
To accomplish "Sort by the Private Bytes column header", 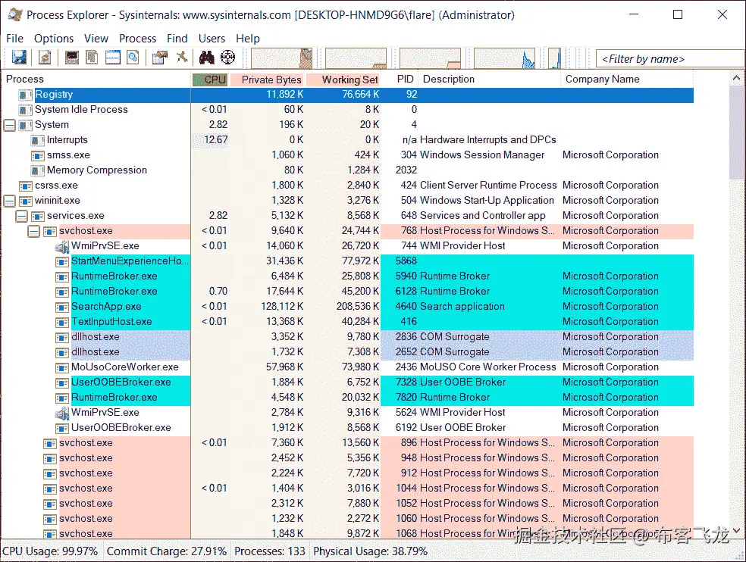I will pos(269,79).
